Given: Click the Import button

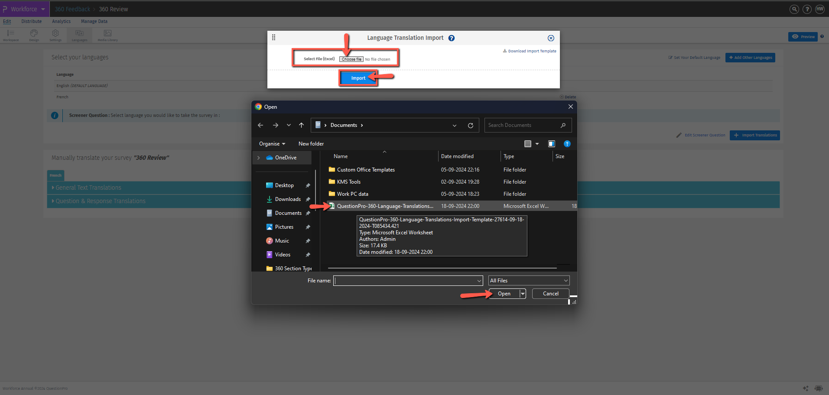Looking at the screenshot, I should pos(358,78).
